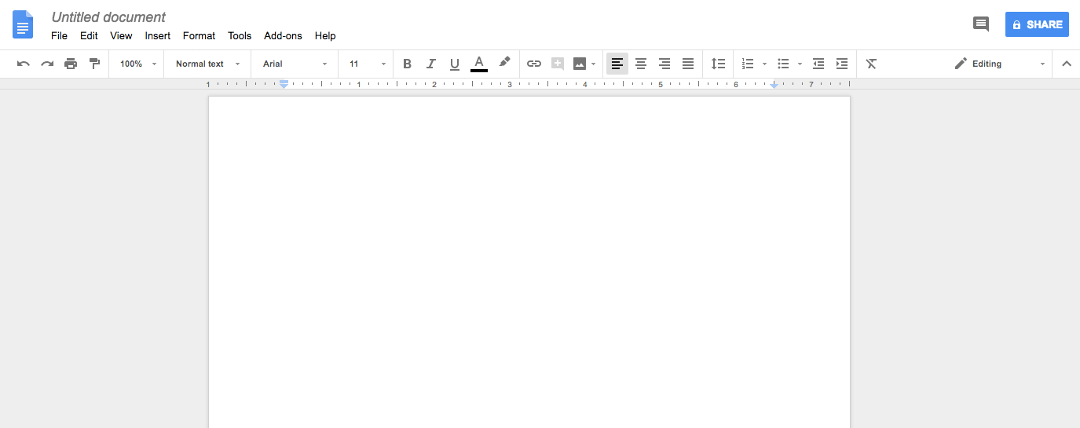The image size is (1080, 428).
Task: Open the Insert menu
Action: pyautogui.click(x=158, y=35)
